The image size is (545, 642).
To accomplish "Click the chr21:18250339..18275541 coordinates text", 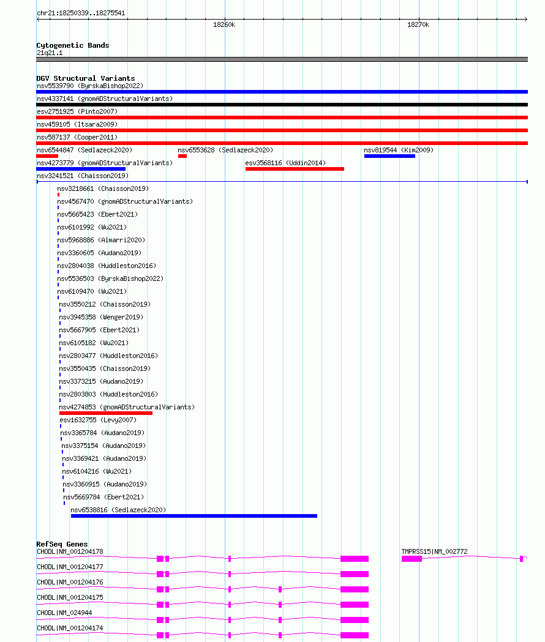I will pos(81,13).
